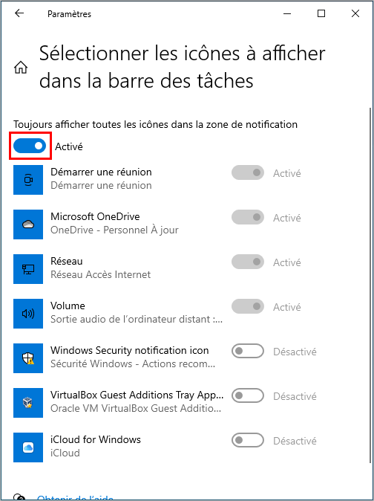The width and height of the screenshot is (374, 501).
Task: Go to the Settings home icon
Action: 21,68
